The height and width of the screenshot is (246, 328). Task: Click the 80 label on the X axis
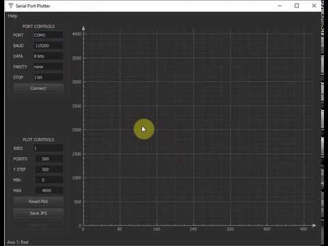[120, 229]
